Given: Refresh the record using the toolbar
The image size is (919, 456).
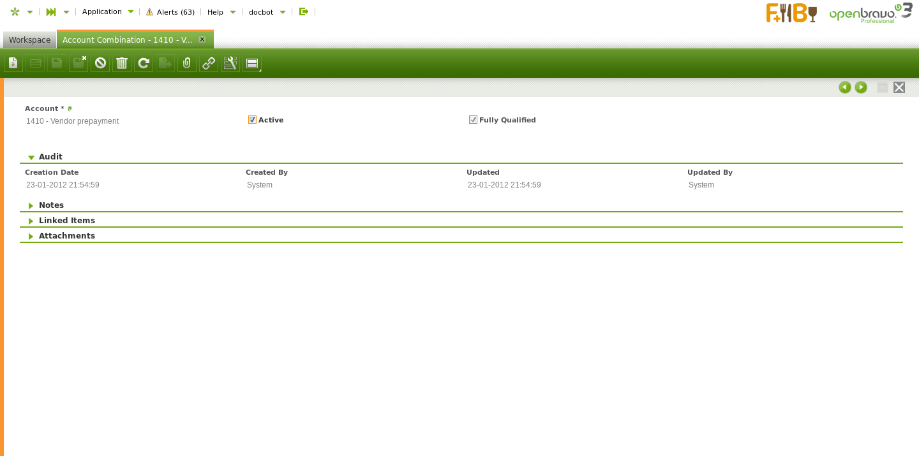Looking at the screenshot, I should (x=144, y=63).
